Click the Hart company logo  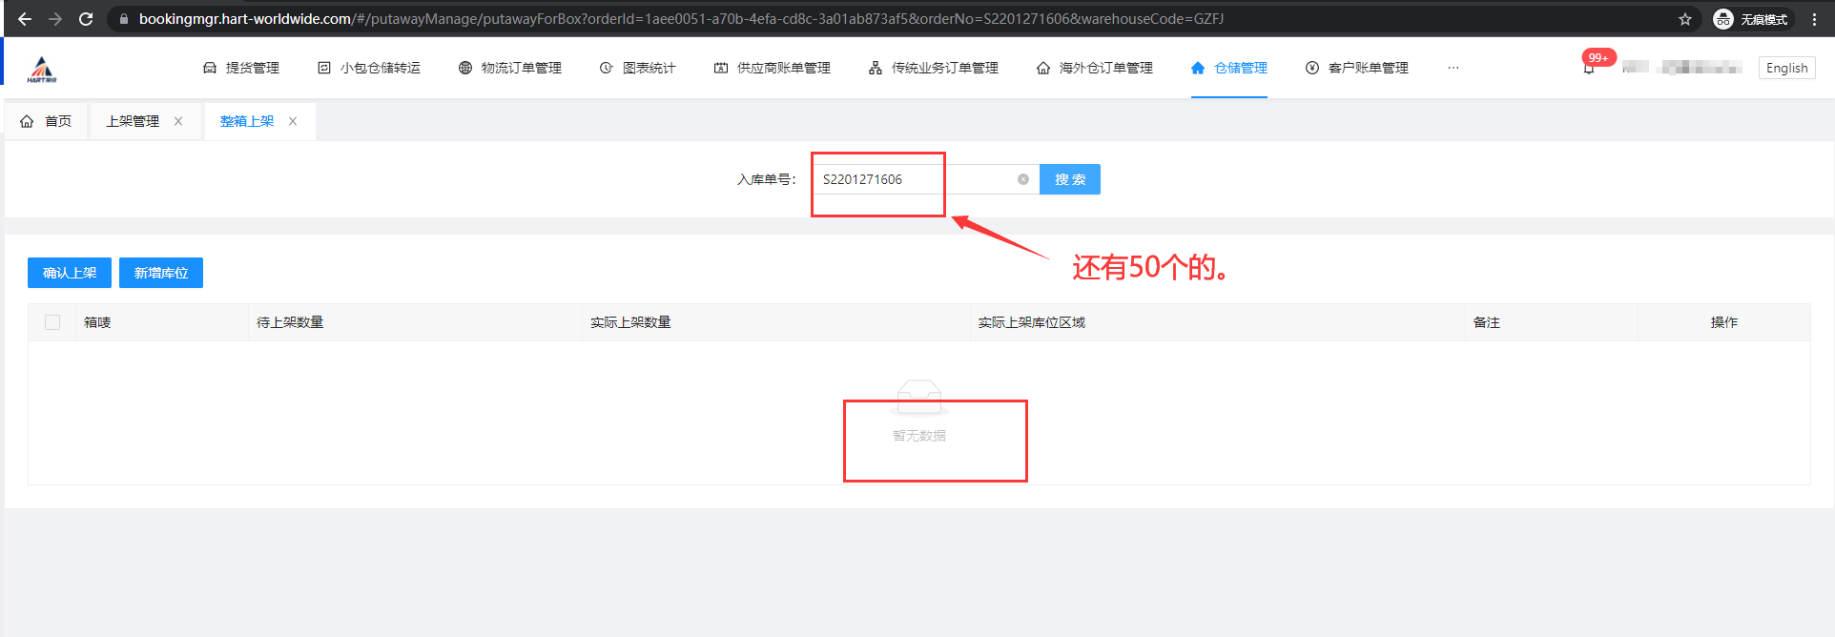(42, 69)
